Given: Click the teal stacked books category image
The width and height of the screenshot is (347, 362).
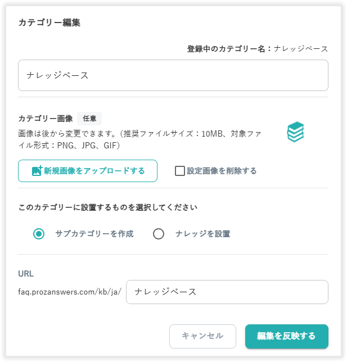Looking at the screenshot, I should (295, 132).
